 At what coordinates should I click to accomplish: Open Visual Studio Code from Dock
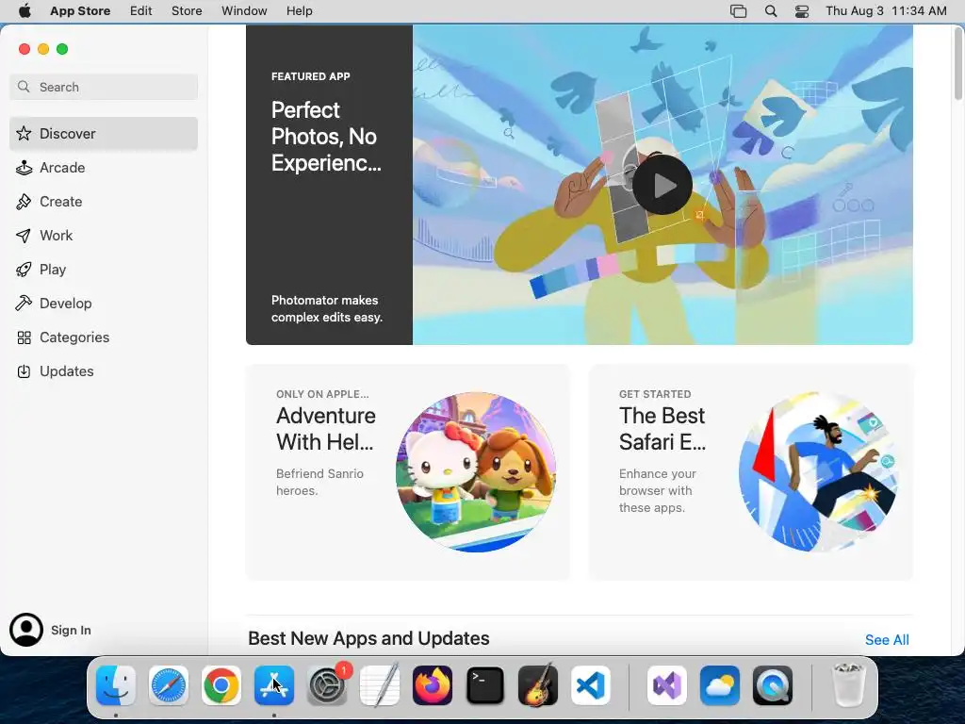tap(591, 685)
